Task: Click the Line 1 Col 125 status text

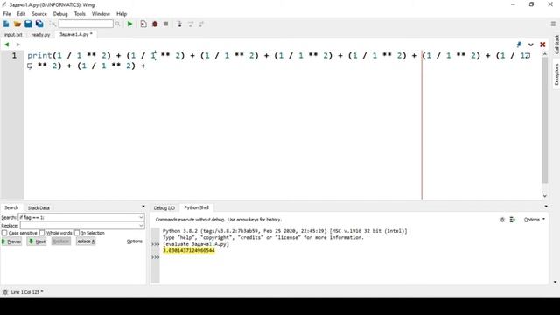Action: point(27,292)
